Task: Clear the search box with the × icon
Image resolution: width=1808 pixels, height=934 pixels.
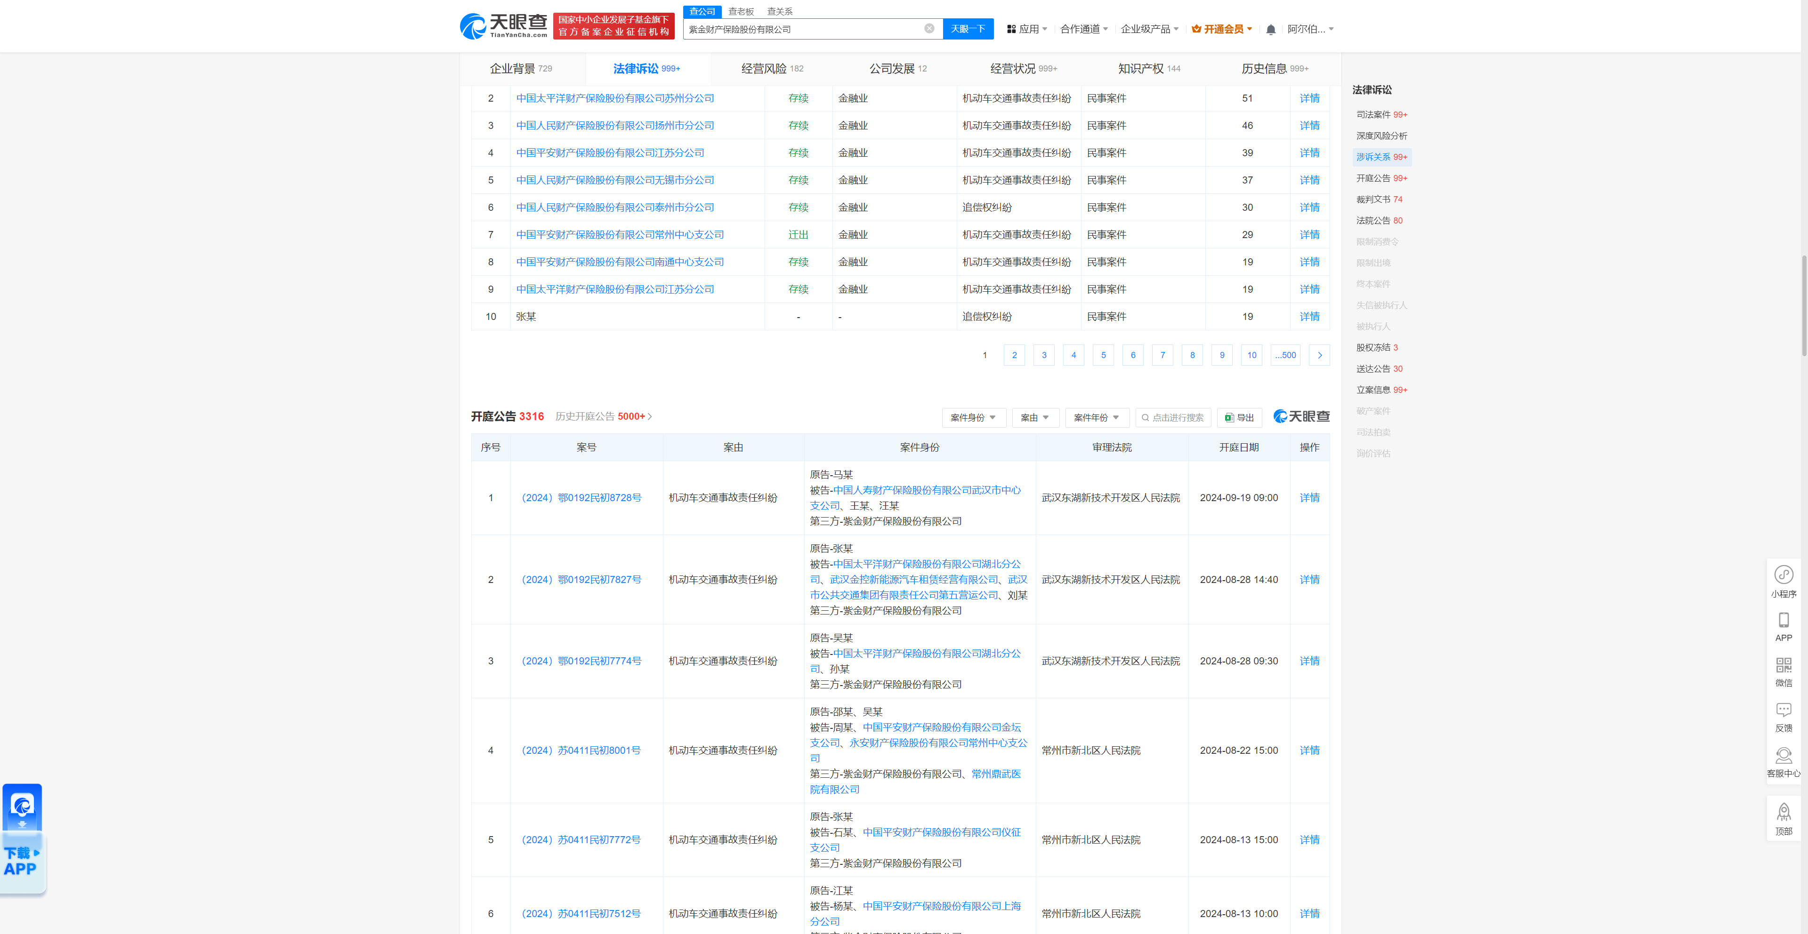Action: coord(929,29)
